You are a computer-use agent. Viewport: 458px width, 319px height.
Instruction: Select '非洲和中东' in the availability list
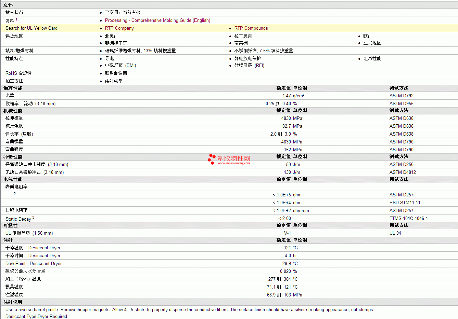tap(116, 43)
